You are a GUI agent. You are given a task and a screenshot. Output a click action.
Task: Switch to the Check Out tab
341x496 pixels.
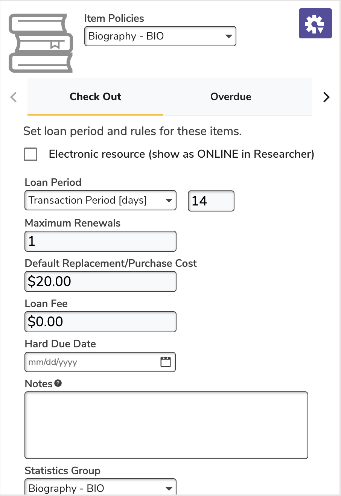[95, 97]
